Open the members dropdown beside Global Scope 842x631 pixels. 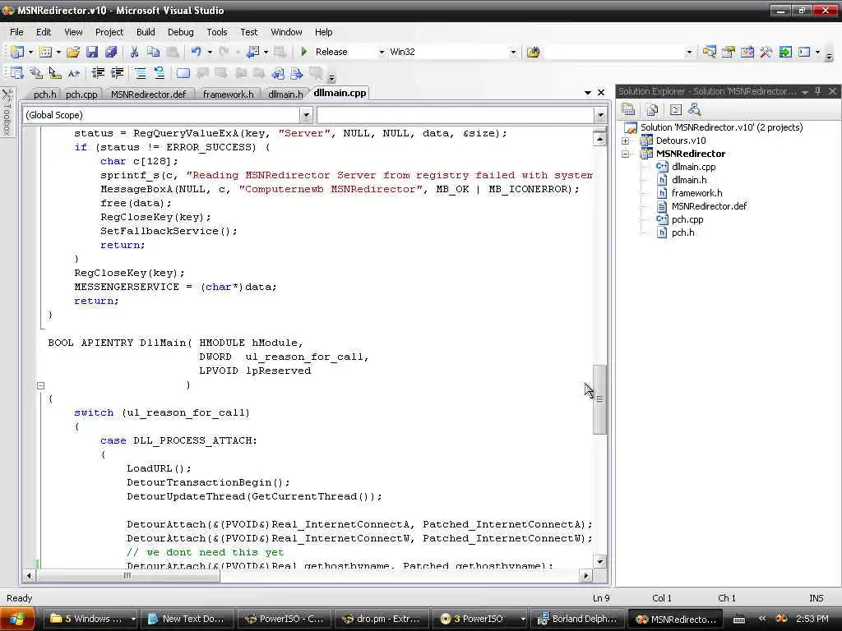pos(600,115)
